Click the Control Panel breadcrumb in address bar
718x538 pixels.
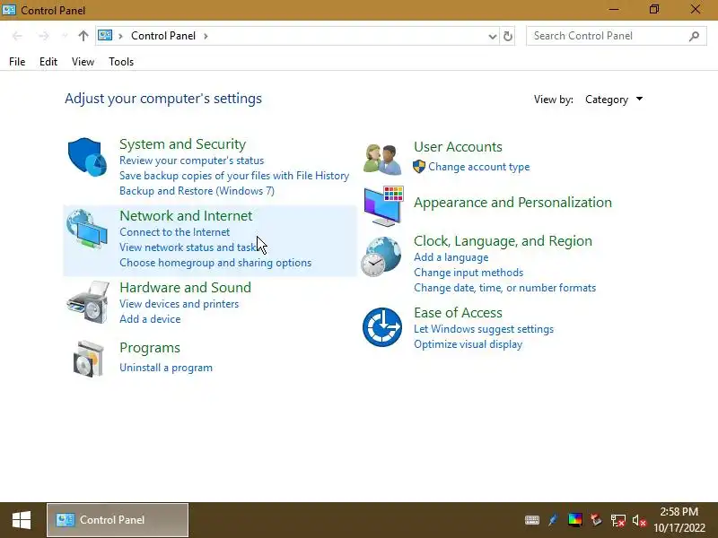(163, 36)
